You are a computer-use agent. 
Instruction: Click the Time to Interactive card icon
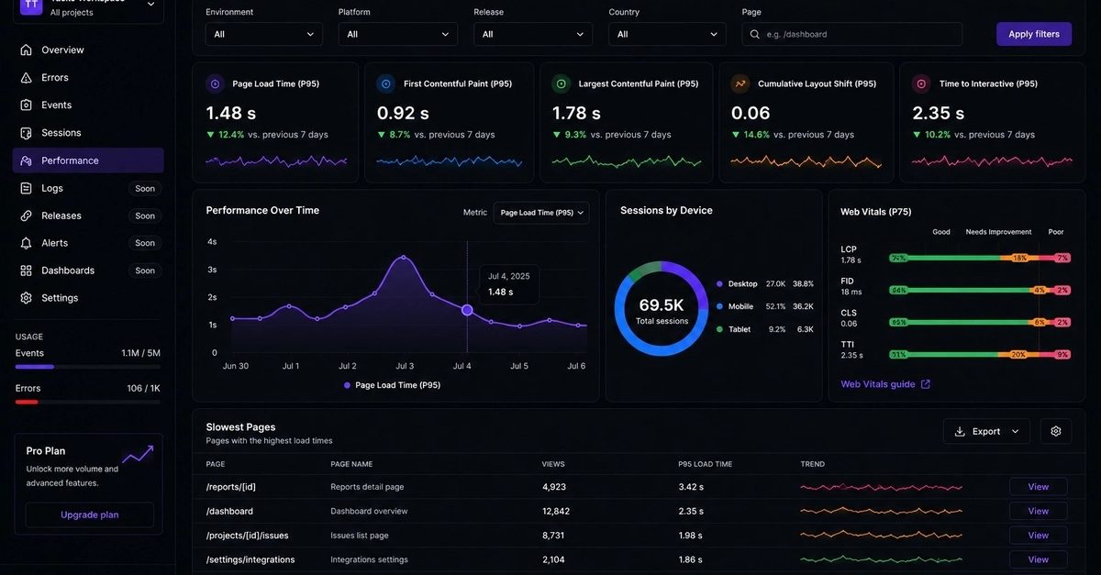point(921,83)
